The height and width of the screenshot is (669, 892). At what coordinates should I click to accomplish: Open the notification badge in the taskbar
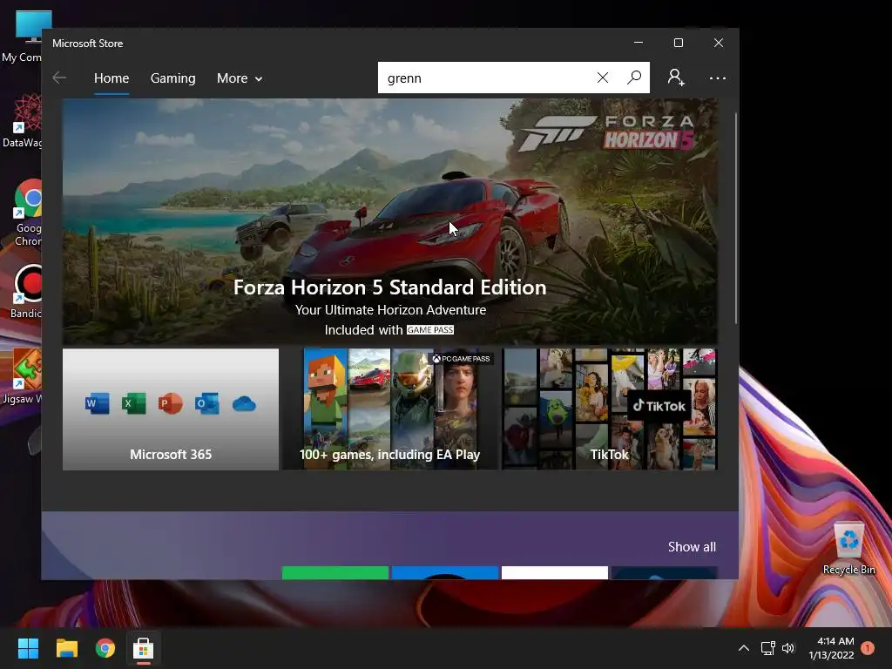pyautogui.click(x=868, y=648)
